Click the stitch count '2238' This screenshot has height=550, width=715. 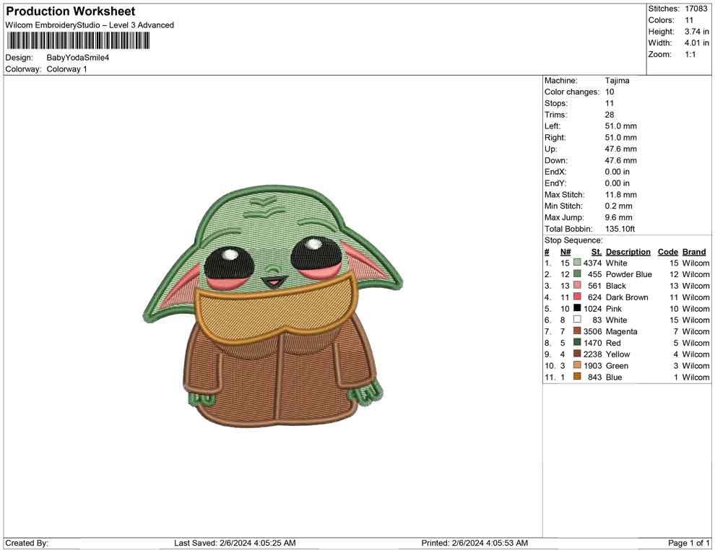pos(592,354)
